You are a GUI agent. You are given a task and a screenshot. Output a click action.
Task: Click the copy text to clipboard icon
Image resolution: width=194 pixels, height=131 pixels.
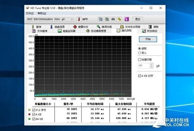(x=101, y=19)
